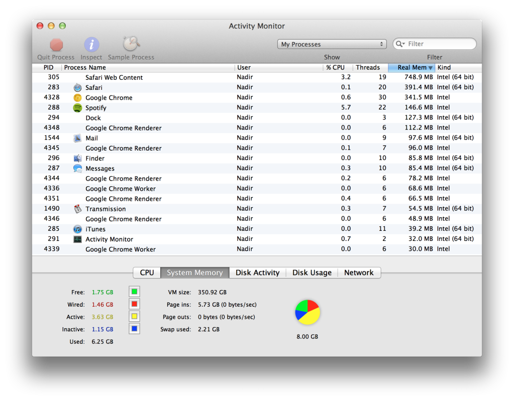Click the 8.00 GB total memory label
The image size is (514, 401).
tap(307, 337)
